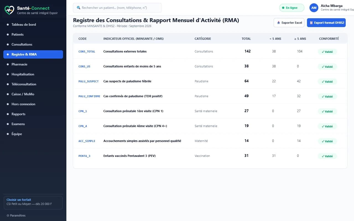Open Téléconsultation from the sidebar
The height and width of the screenshot is (221, 354).
coord(33,84)
